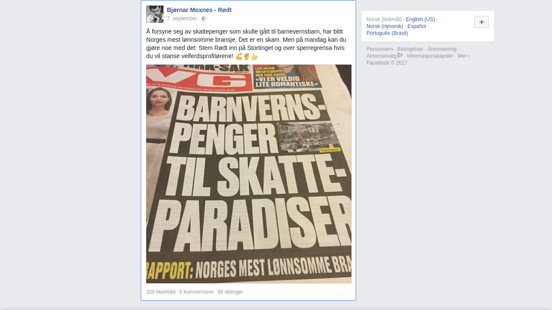
Task: View the 66 delinger shares
Action: click(x=230, y=292)
